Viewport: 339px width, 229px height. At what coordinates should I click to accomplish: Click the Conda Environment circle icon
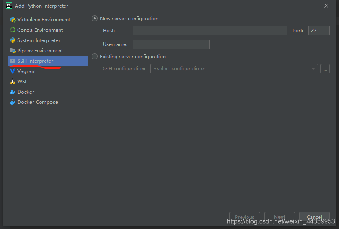[x=13, y=30]
